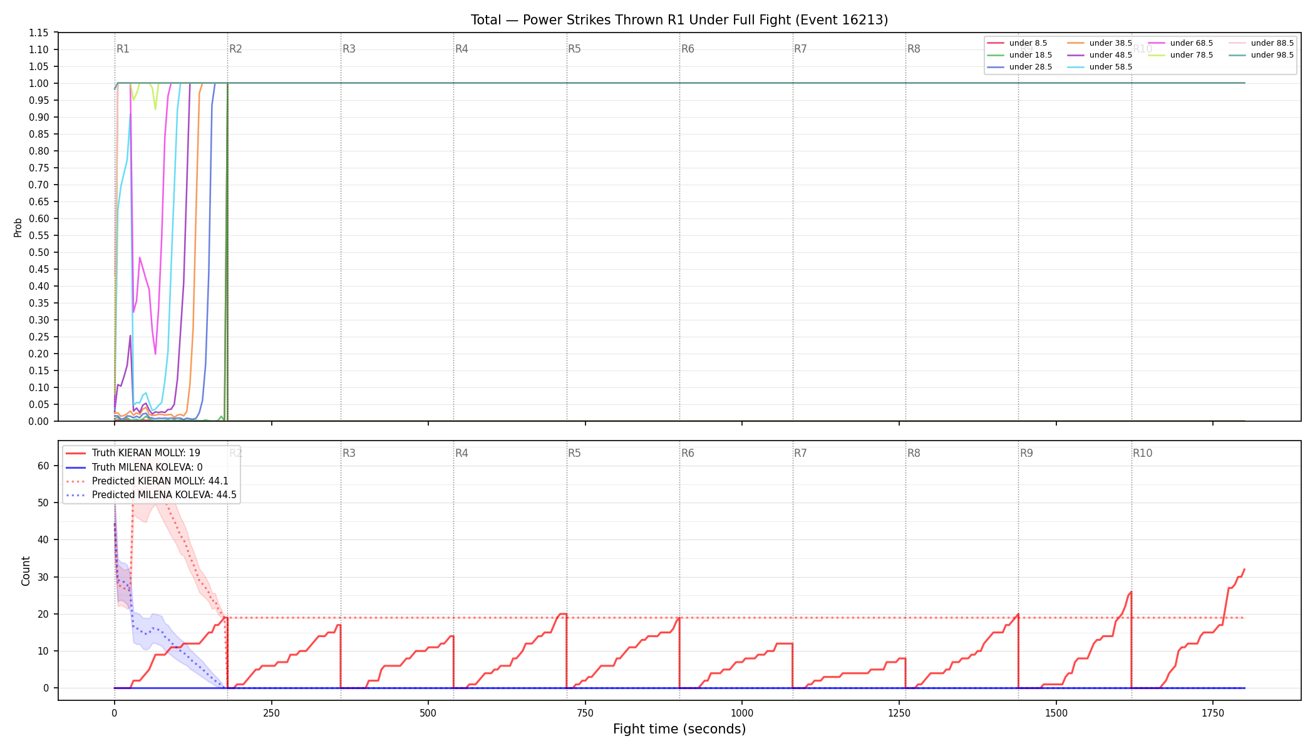The width and height of the screenshot is (1315, 751).
Task: Click 'Truth KIERAN MOLLY: 19' legend entry
Action: click(x=133, y=453)
